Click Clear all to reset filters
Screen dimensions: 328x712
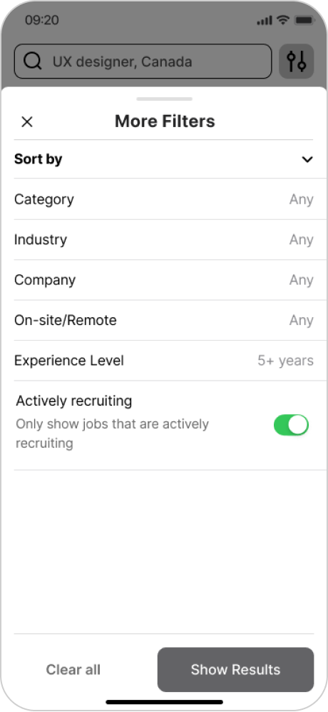tap(73, 670)
